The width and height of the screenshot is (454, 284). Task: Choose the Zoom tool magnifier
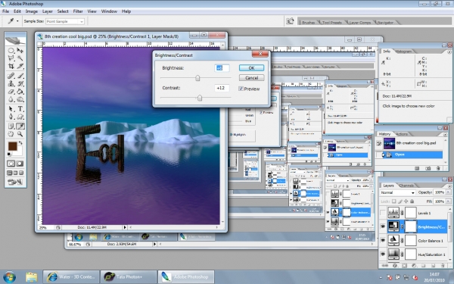[20, 134]
